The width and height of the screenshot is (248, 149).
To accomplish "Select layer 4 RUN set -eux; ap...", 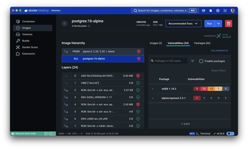I will pyautogui.click(x=103, y=104).
